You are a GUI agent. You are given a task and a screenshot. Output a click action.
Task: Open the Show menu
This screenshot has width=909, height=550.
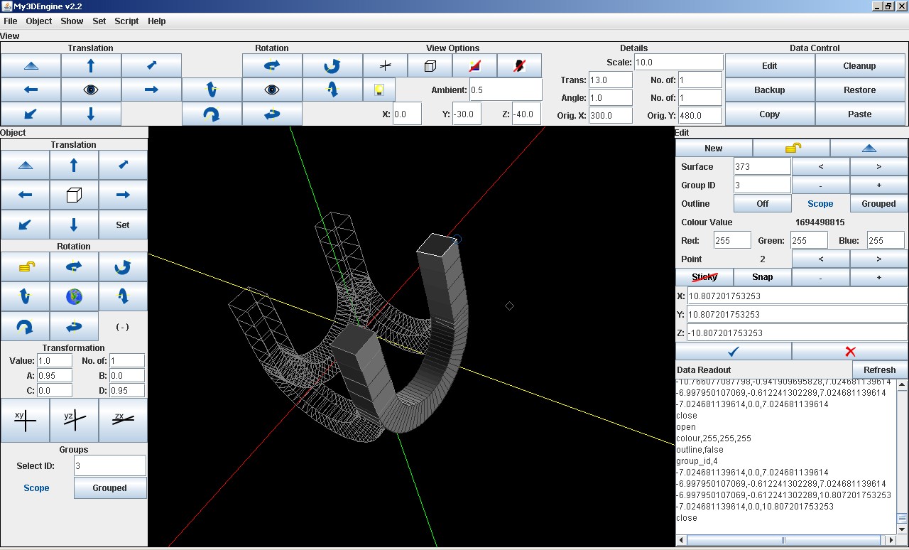[x=72, y=21]
